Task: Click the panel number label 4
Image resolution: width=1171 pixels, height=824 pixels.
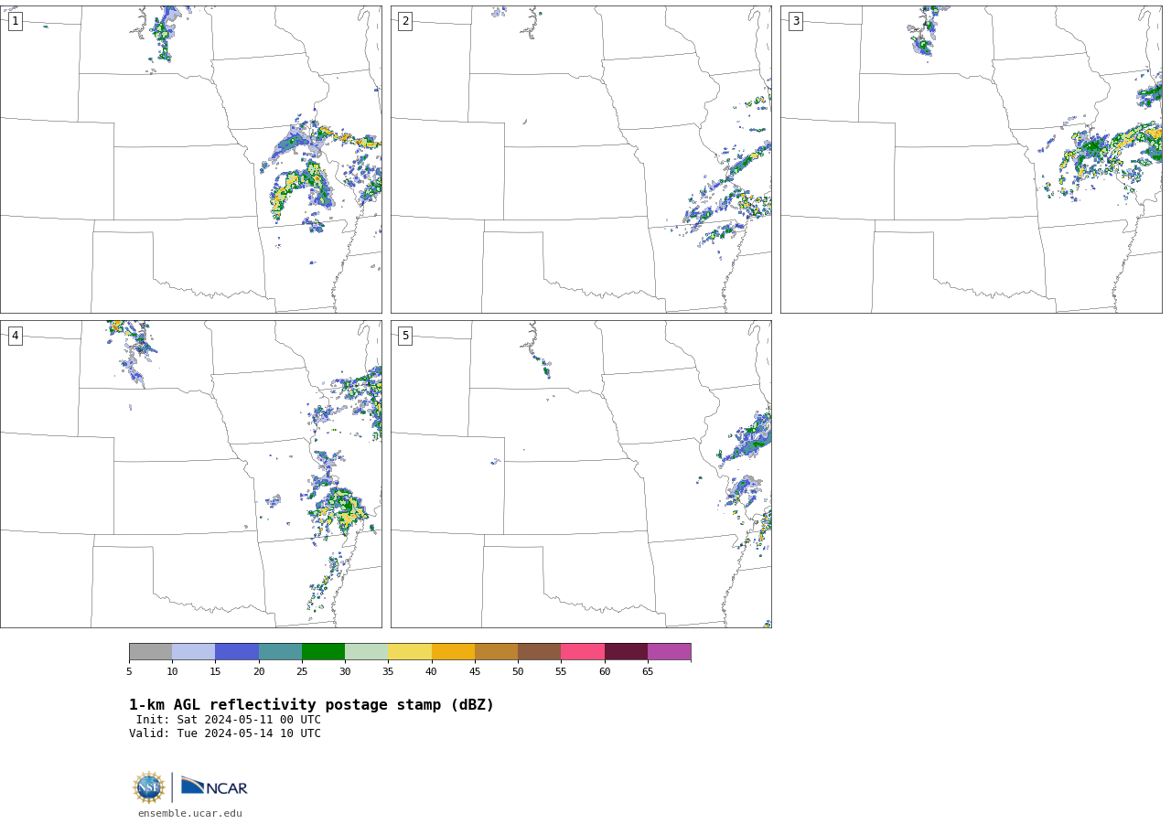Action: pos(15,336)
